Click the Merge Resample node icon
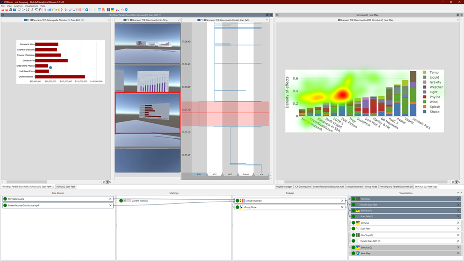 tap(242, 201)
